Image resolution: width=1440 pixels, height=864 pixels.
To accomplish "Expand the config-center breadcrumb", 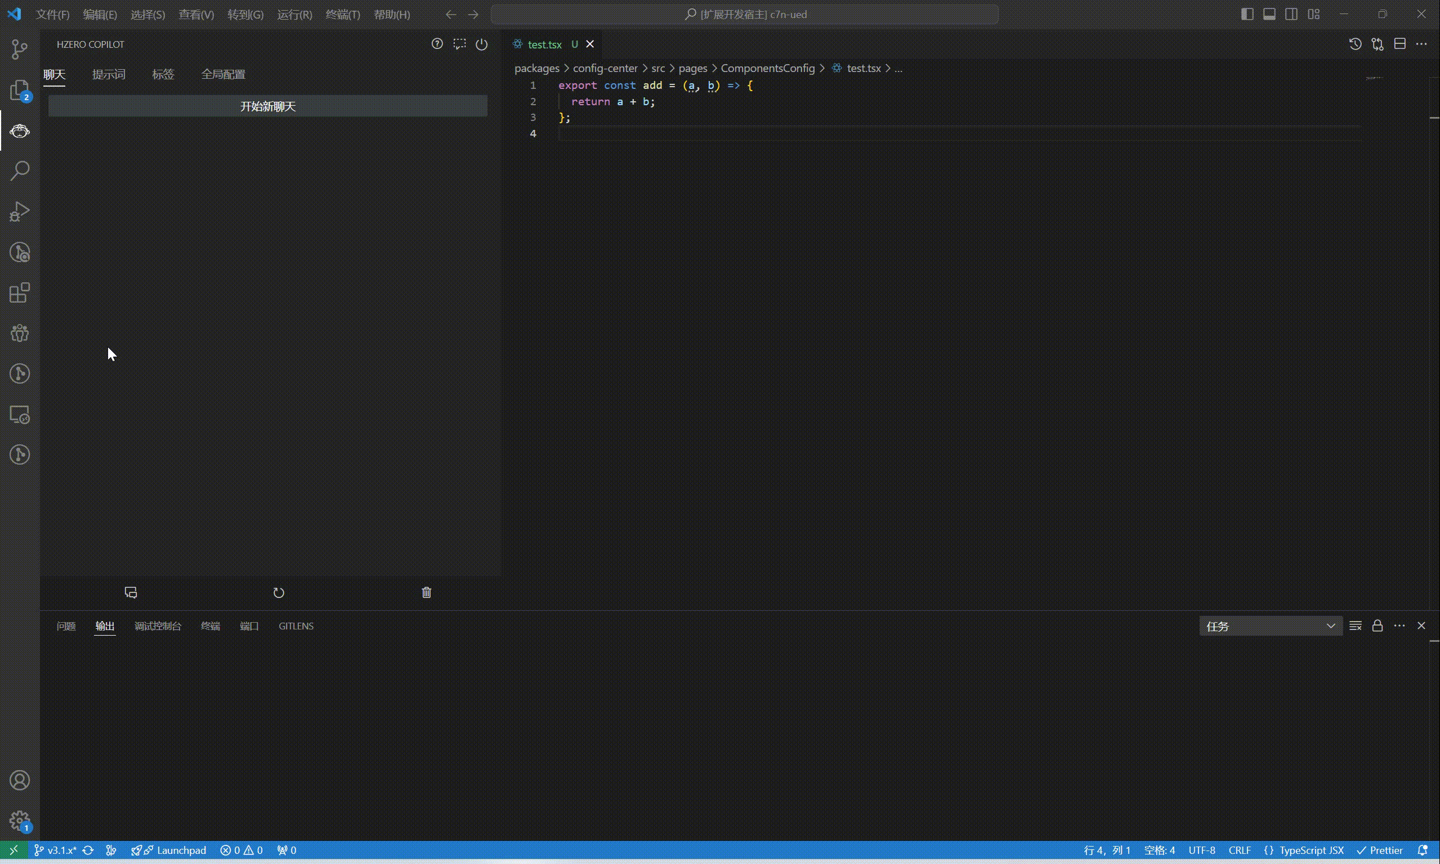I will (605, 69).
